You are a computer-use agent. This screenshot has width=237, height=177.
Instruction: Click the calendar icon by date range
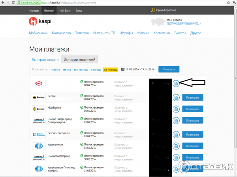tap(122, 69)
